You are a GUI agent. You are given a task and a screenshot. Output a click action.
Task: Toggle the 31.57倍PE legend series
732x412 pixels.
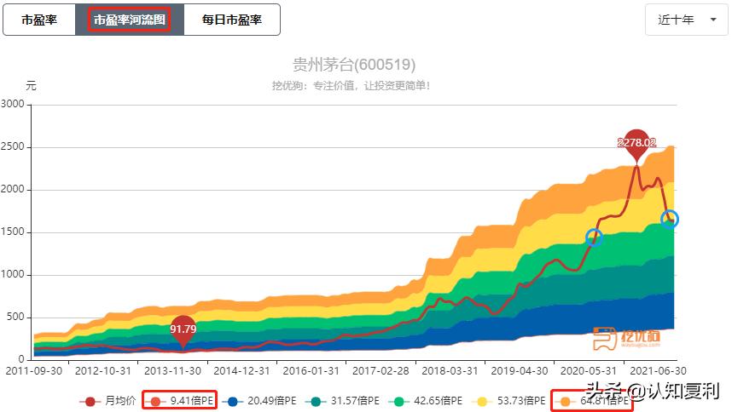343,401
